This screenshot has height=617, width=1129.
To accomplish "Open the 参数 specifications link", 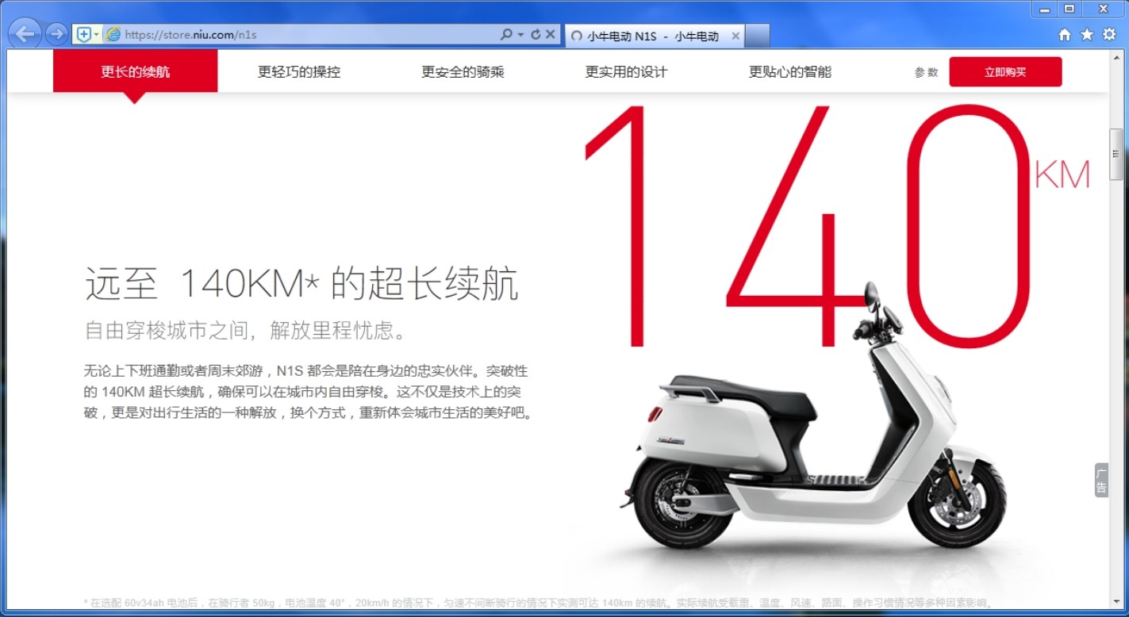I will [926, 72].
